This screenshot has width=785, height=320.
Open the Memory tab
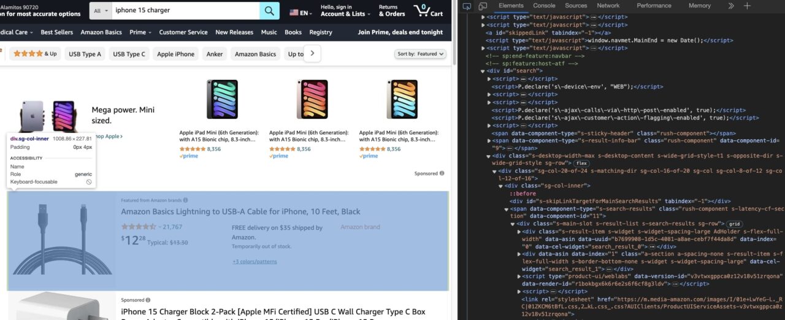(700, 6)
